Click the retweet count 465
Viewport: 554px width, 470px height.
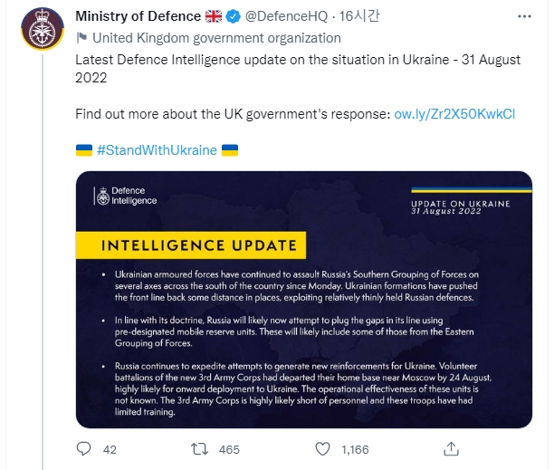(229, 449)
